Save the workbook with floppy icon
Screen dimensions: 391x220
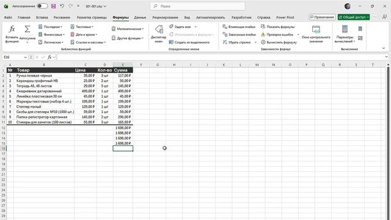point(53,6)
